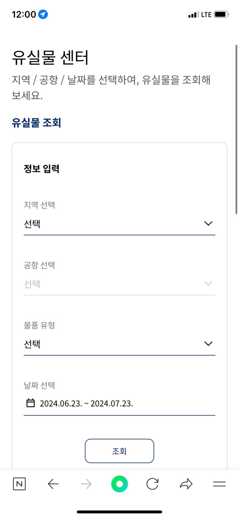Expand 물품 유형 using its chevron arrow
Viewport: 239px width, 518px height.
coord(208,344)
